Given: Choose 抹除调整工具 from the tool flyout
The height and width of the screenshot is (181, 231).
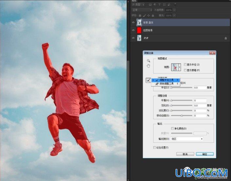Looking at the screenshot, I should 165,84.
